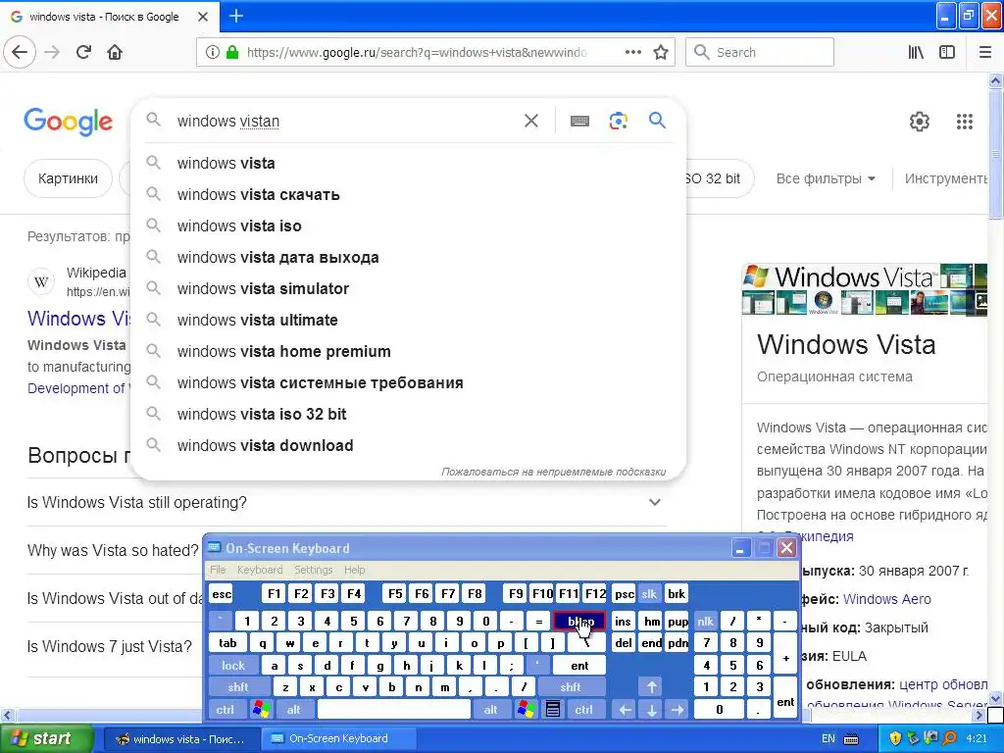
Task: Choose suggestion 'windows vista simulator'
Action: pyautogui.click(x=408, y=289)
